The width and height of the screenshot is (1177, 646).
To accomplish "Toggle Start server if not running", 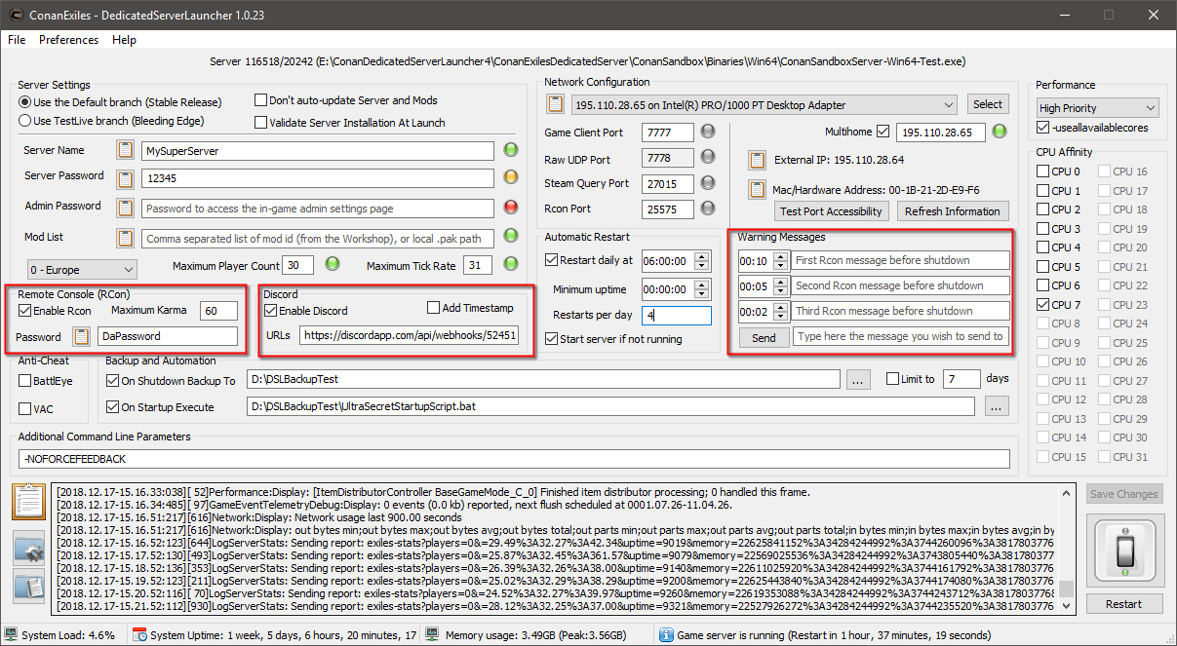I will pos(552,339).
